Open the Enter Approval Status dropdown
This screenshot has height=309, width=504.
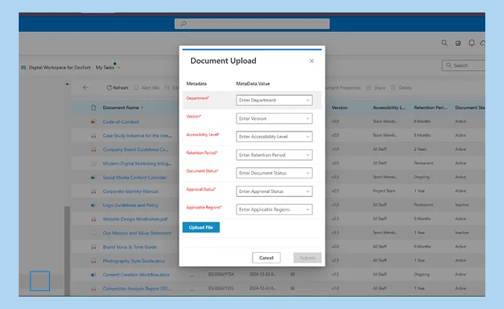click(x=274, y=191)
